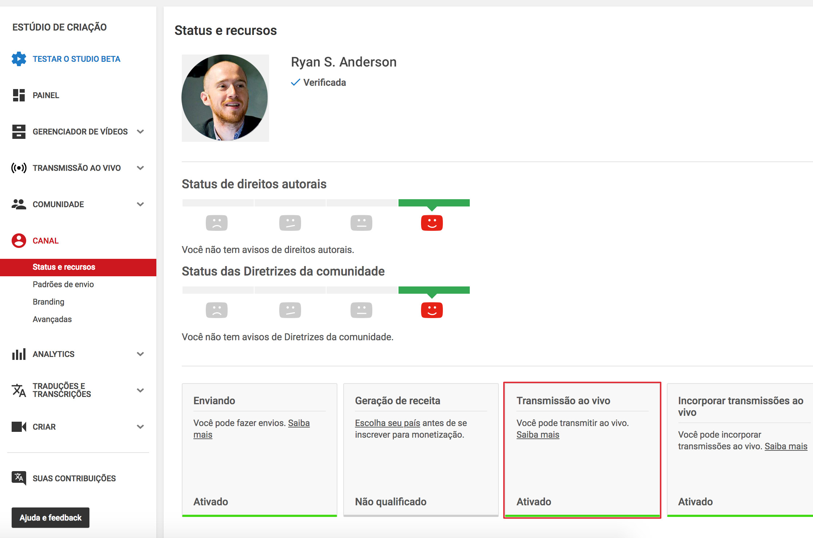Click the Gerenciador de Vídeos icon
Image resolution: width=813 pixels, height=538 pixels.
click(x=19, y=132)
